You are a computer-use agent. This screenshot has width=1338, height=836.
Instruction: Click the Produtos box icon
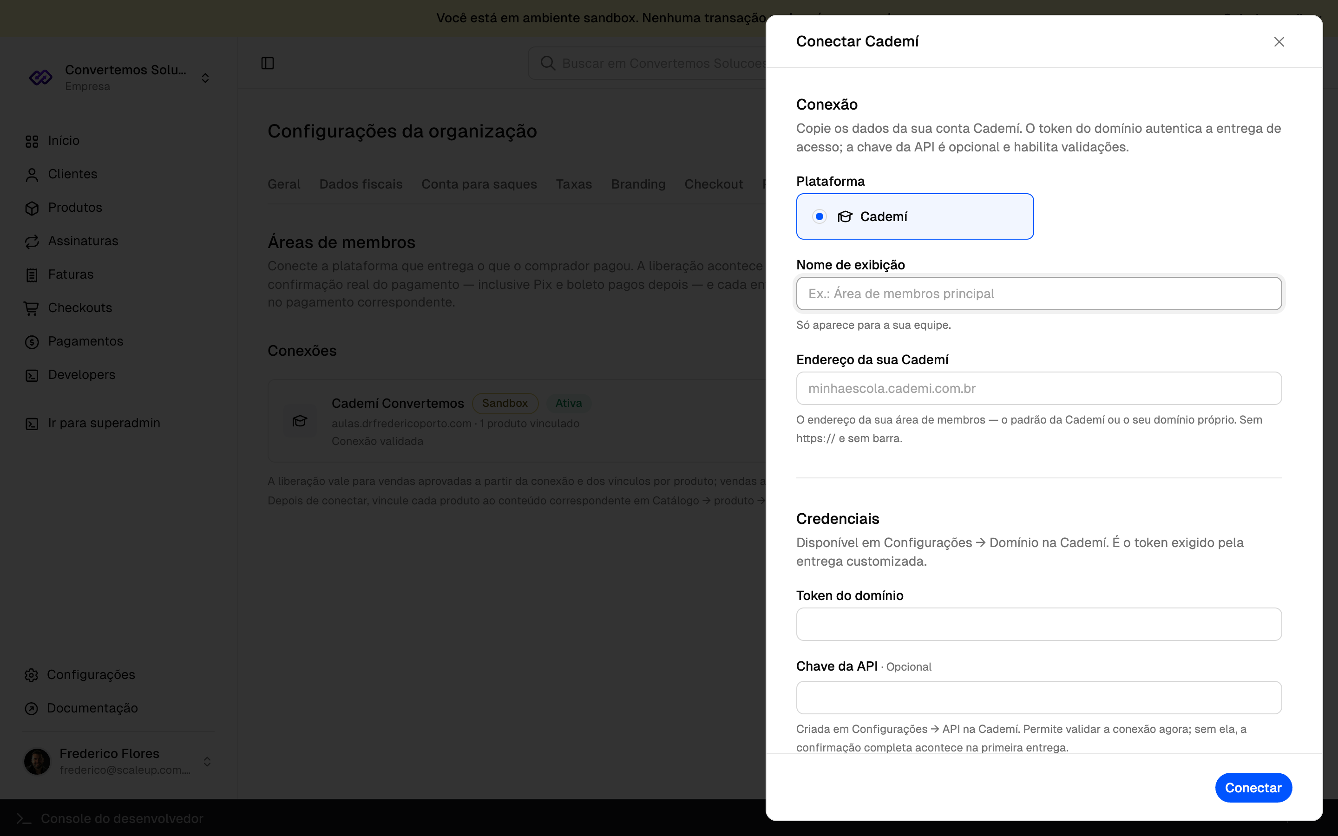[32, 209]
